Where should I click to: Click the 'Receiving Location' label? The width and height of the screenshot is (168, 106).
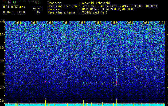(x=62, y=6)
